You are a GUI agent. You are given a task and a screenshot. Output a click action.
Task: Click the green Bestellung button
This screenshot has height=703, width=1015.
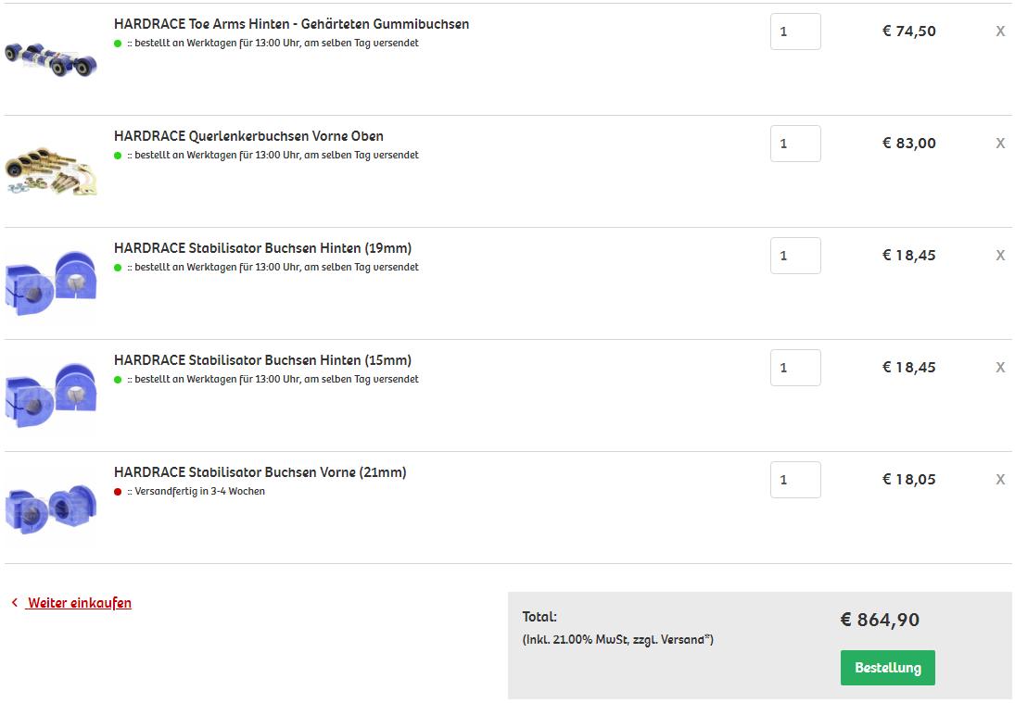[x=887, y=668]
